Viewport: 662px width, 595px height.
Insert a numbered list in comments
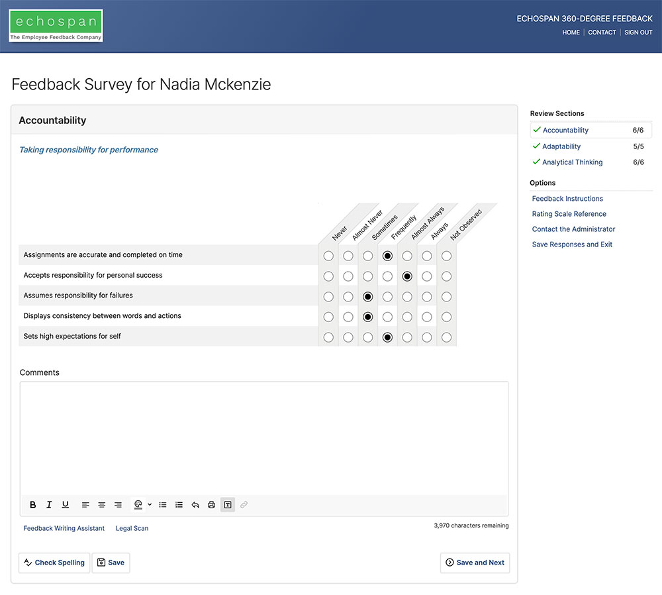[179, 505]
